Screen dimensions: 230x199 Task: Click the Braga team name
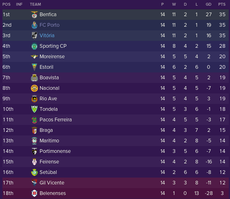(46, 130)
